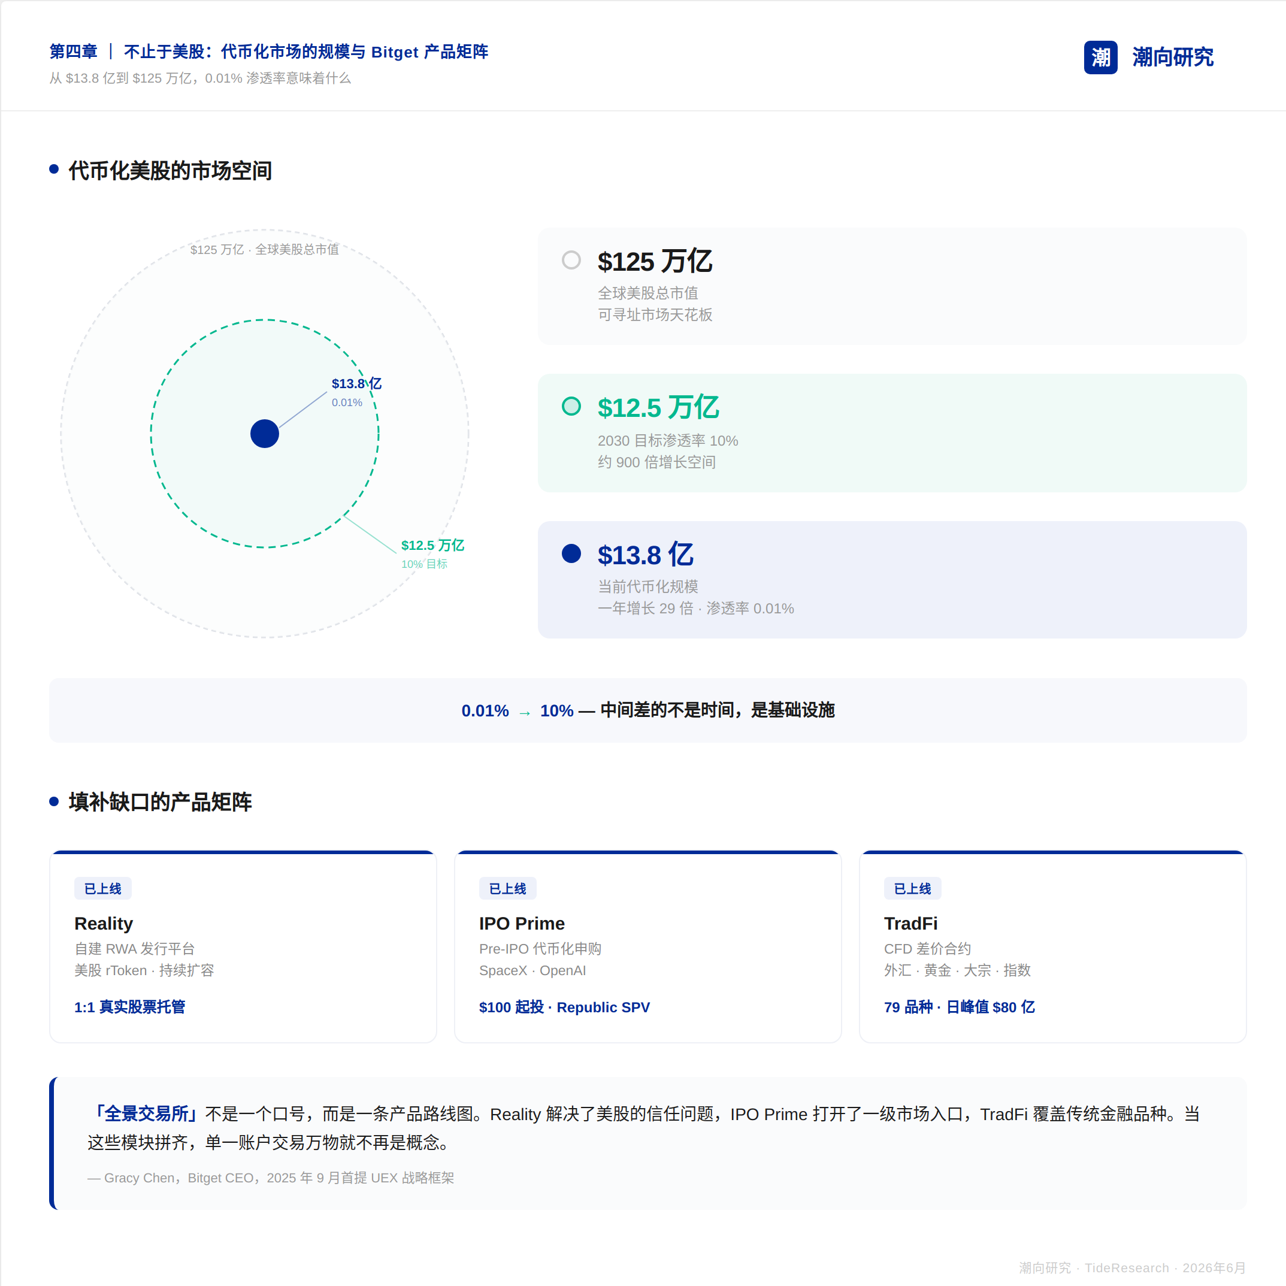Click the link $100 起投 · Republic SPV
This screenshot has height=1286, width=1286.
tap(564, 1006)
